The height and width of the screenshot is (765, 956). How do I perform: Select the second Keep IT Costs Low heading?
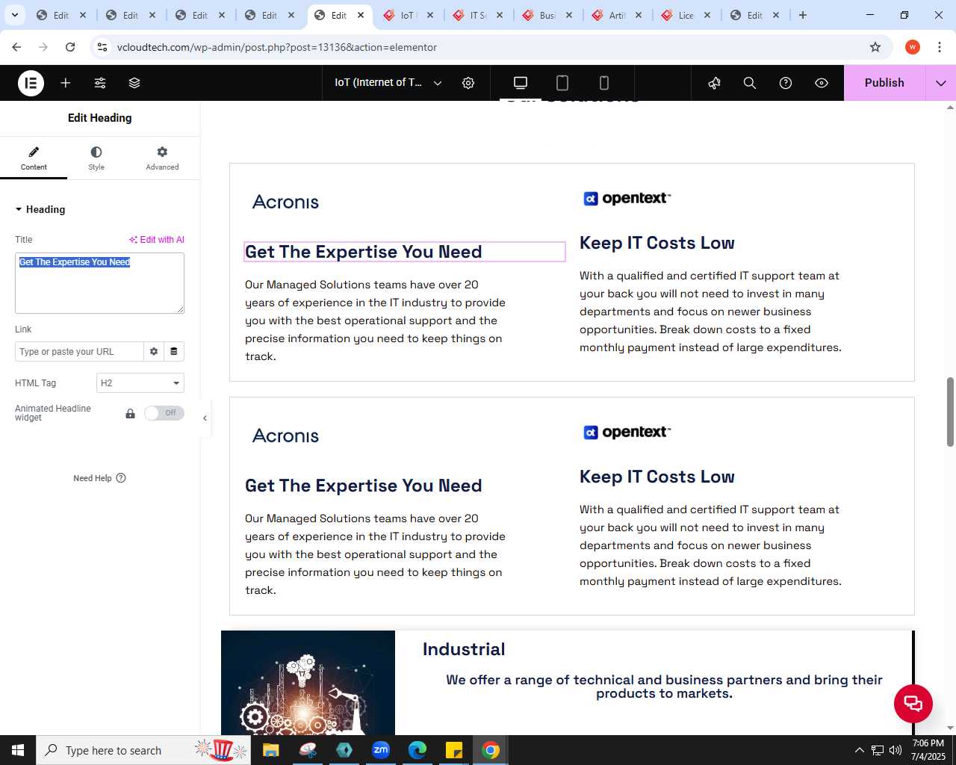pos(657,477)
